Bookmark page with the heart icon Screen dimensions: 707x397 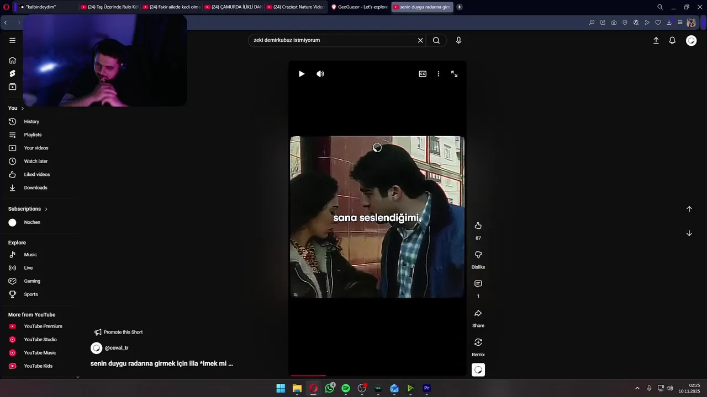tap(658, 23)
